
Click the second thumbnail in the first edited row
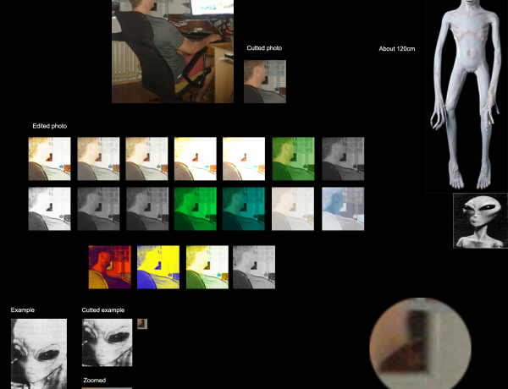pos(98,159)
